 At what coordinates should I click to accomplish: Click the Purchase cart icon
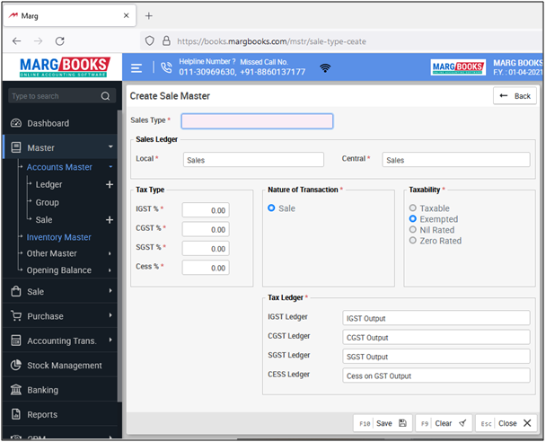[16, 316]
